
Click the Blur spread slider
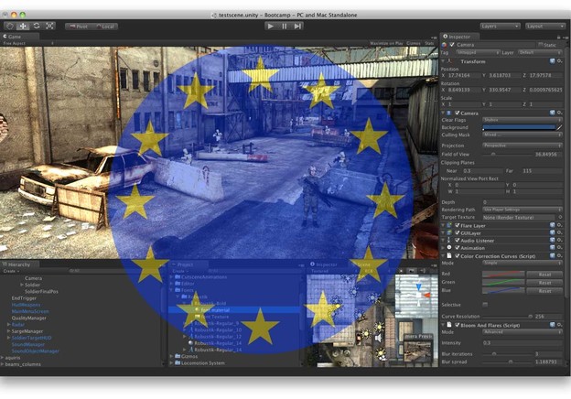[x=507, y=361]
